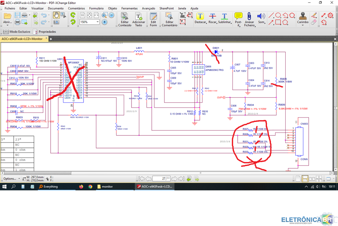Click the Propriedades button

point(44,32)
